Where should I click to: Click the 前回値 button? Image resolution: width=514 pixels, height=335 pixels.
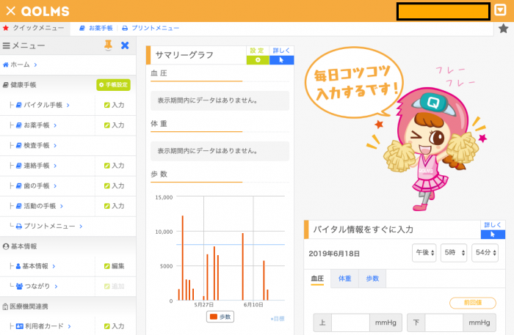(473, 303)
